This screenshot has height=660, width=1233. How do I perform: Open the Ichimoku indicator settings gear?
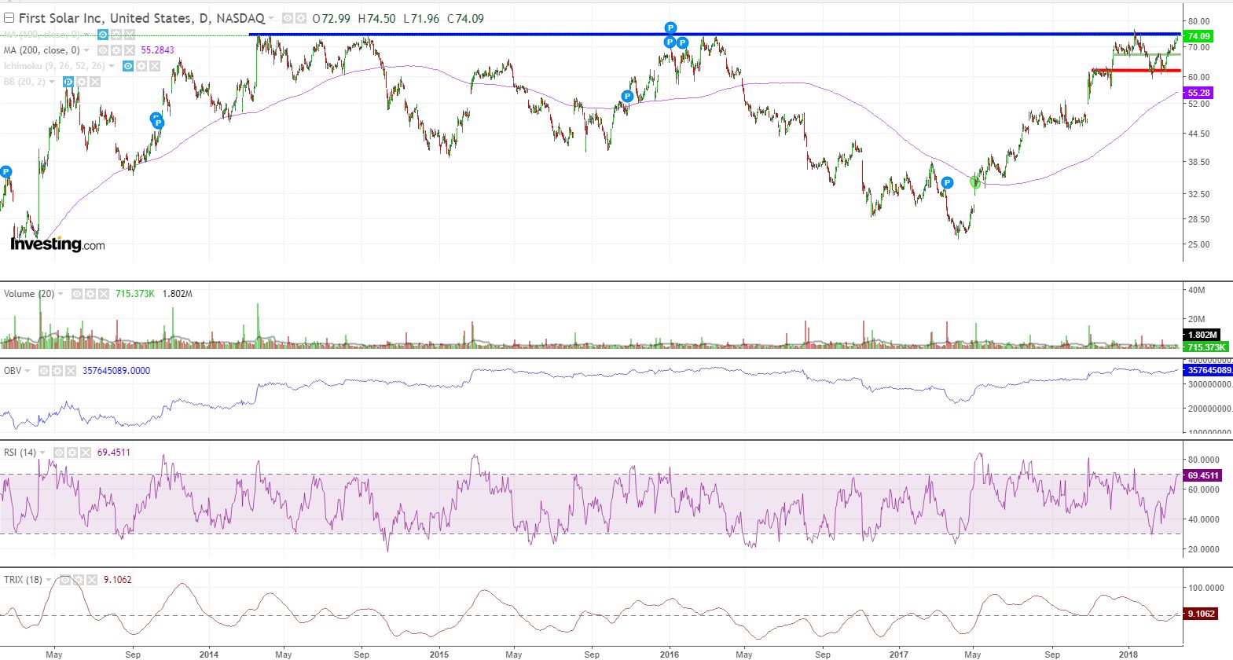coord(141,66)
